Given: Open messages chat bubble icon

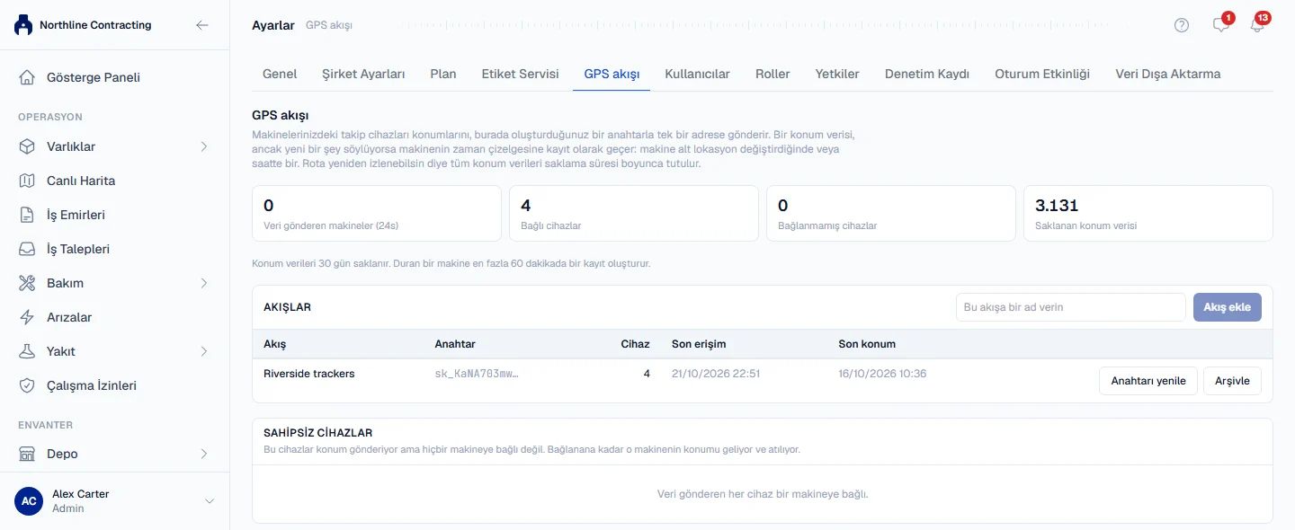Looking at the screenshot, I should pos(1220,25).
